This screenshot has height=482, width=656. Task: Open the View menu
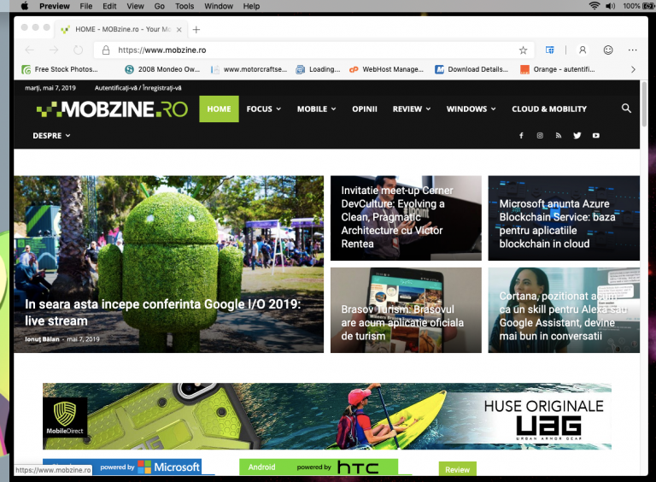(x=135, y=6)
